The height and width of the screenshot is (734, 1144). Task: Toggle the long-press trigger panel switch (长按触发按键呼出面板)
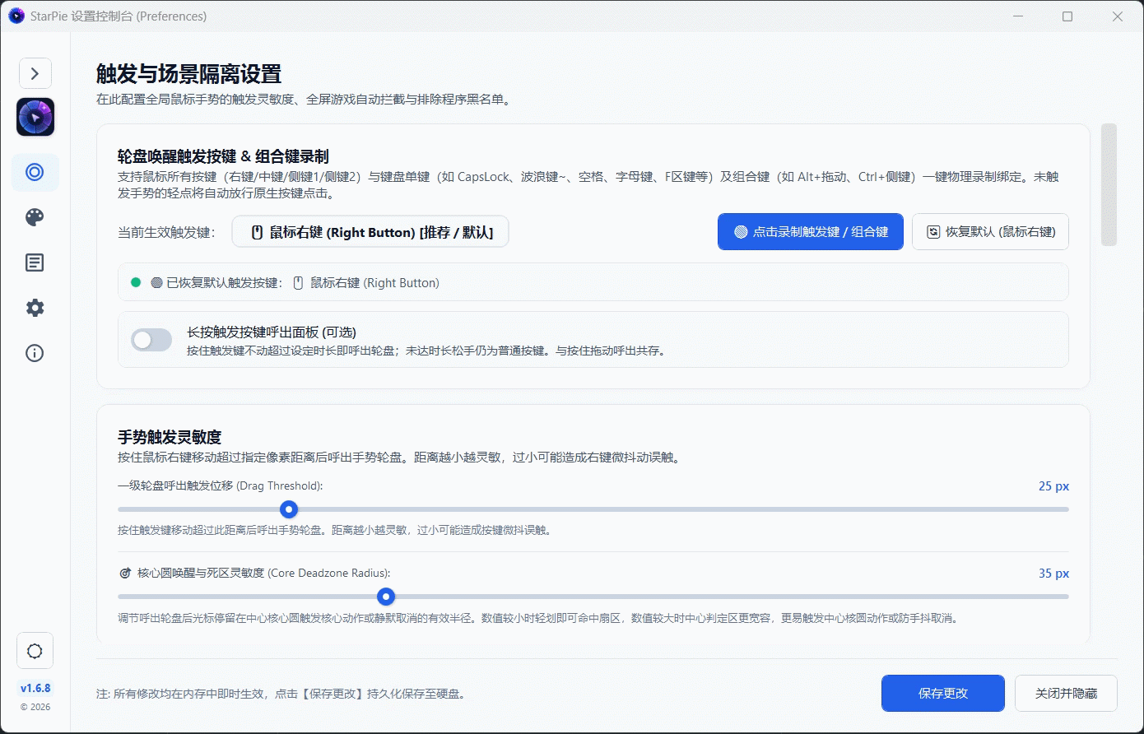(x=152, y=339)
